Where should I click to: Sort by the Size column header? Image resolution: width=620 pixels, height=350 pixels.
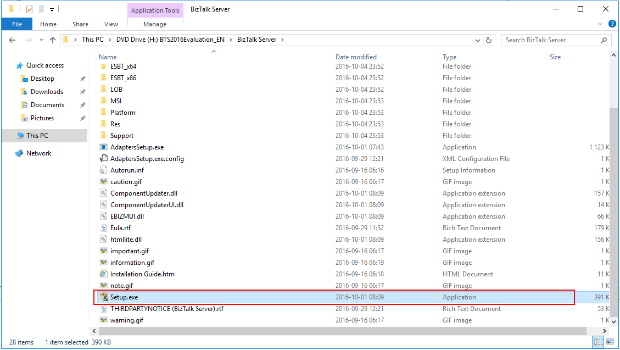coord(555,57)
